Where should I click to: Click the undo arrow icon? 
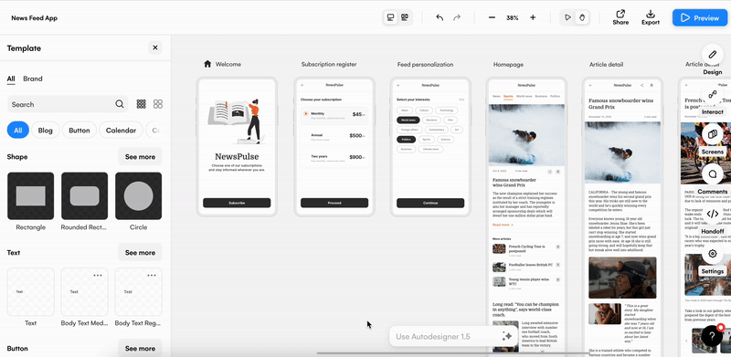click(440, 17)
